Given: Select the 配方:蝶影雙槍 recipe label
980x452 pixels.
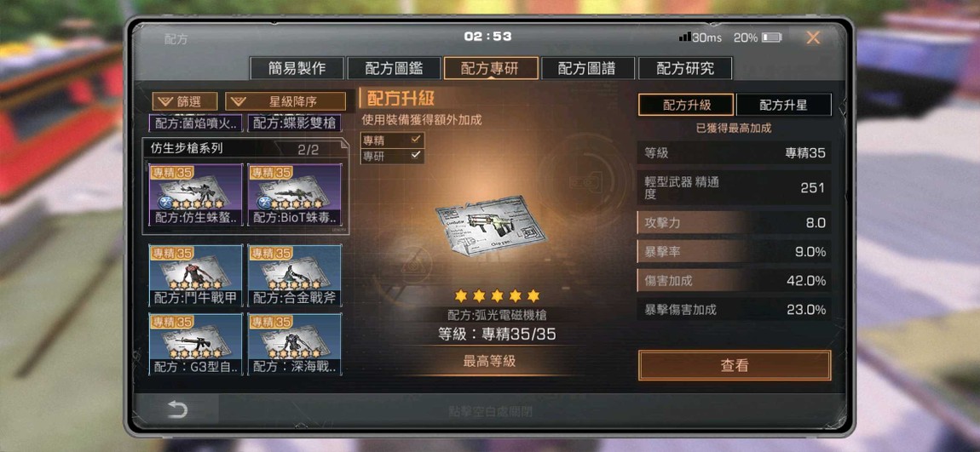Looking at the screenshot, I should 295,123.
